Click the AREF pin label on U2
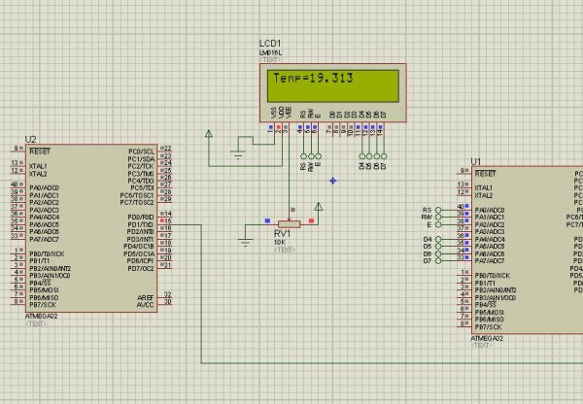This screenshot has height=404, width=583. 146,298
